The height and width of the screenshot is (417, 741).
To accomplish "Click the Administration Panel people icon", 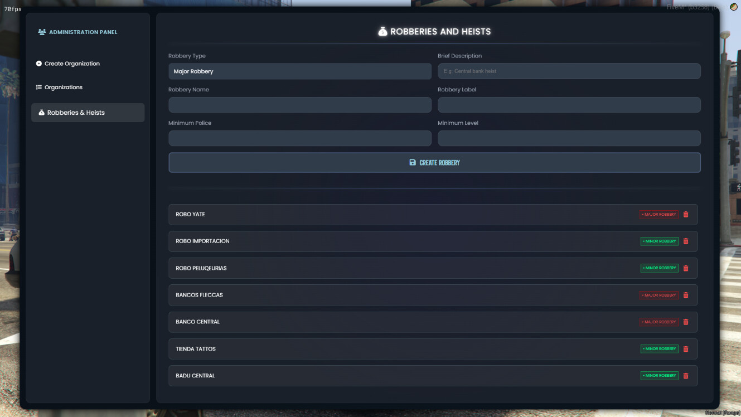I will coord(41,32).
